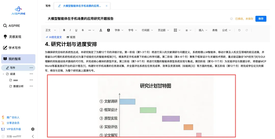
Task: Toggle bold formatting
Action: click(64, 30)
